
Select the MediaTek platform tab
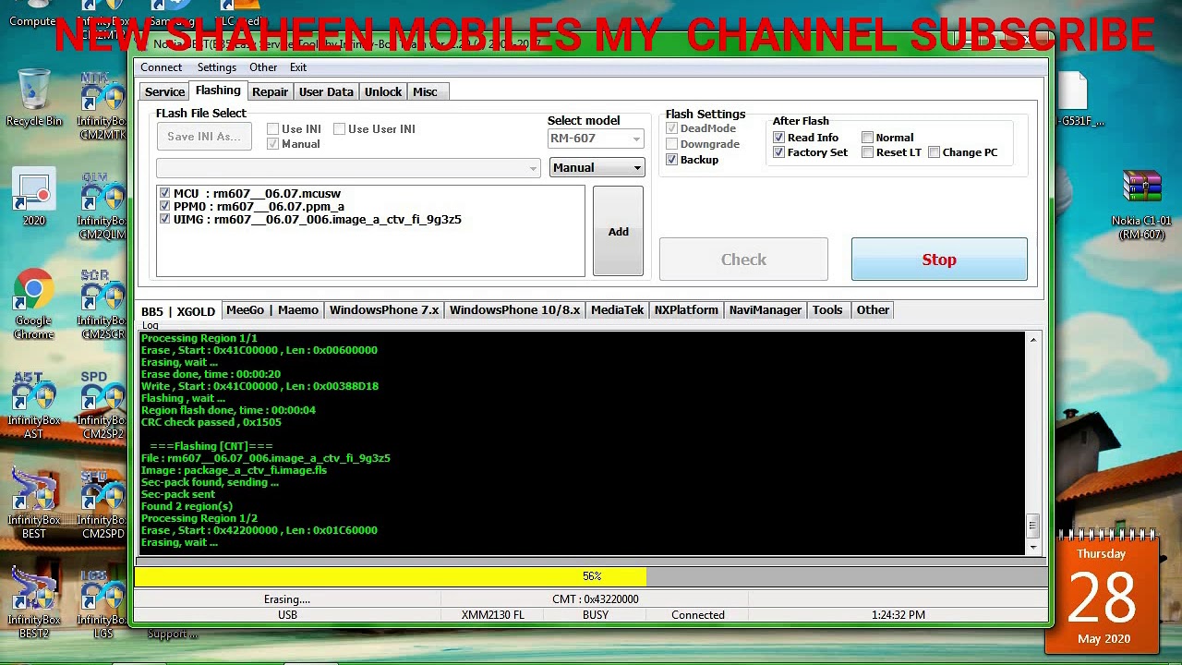617,310
